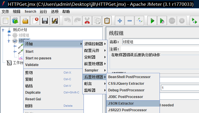Click the Redo arrow icon
Screen dimensions: 199x113
[77, 21]
